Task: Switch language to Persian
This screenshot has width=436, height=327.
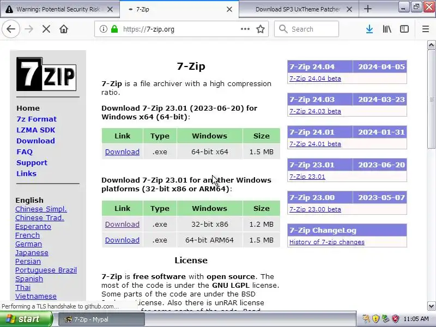Action: [28, 262]
